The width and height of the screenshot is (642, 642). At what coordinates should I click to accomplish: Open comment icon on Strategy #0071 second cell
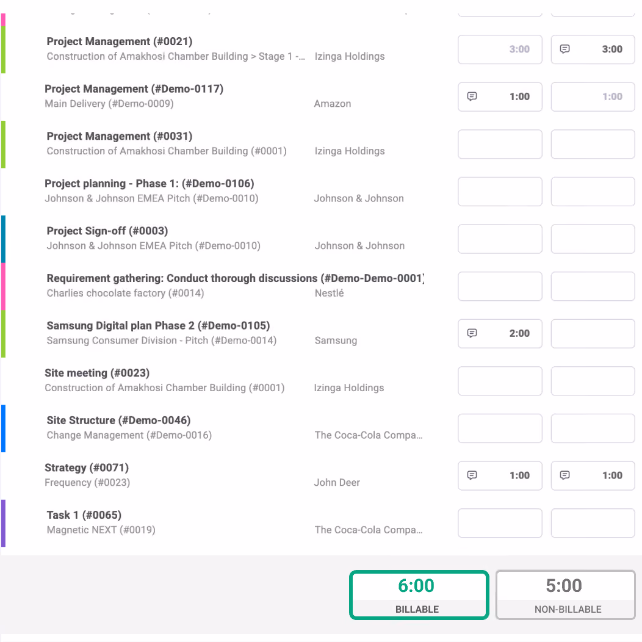(564, 475)
